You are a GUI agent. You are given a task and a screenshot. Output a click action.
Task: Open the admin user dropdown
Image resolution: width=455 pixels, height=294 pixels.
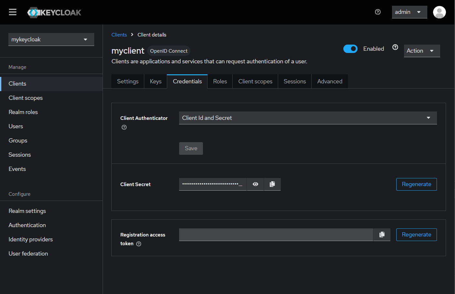[x=409, y=12]
